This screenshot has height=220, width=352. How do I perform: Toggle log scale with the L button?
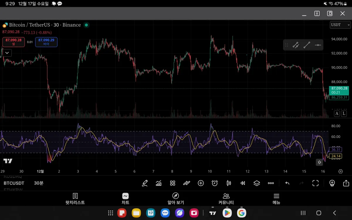(x=344, y=114)
